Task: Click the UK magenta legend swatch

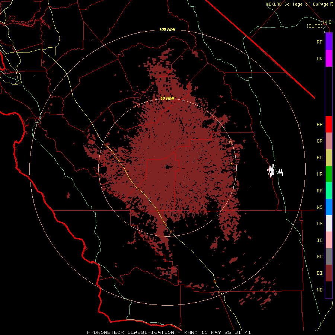Action: tap(329, 58)
